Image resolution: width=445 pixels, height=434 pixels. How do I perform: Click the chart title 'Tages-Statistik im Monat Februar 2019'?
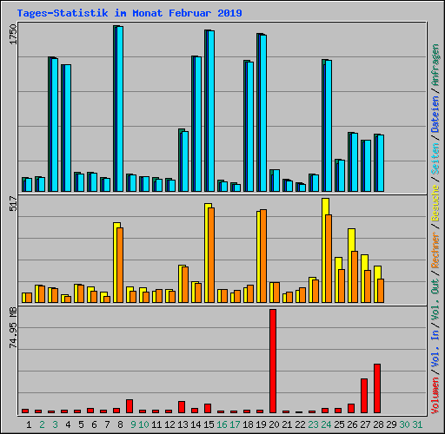[x=130, y=13]
